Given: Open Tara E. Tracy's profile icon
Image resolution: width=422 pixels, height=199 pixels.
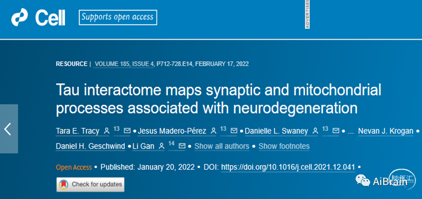Looking at the screenshot, I should 107,131.
